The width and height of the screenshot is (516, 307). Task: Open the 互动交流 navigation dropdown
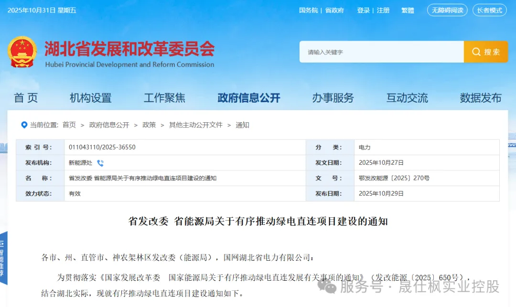(407, 98)
